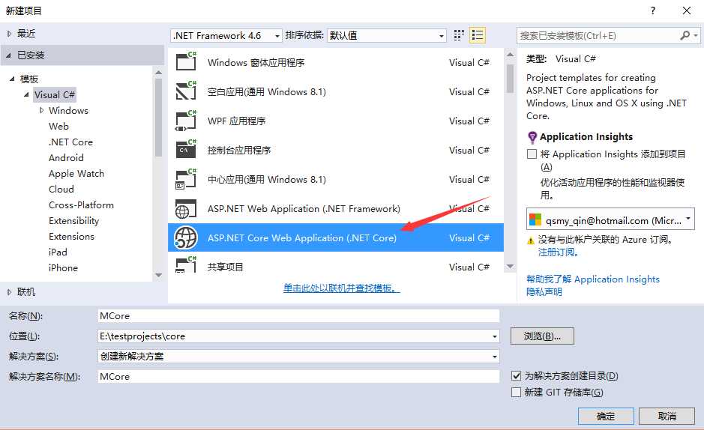The width and height of the screenshot is (704, 430).
Task: Select iPhone category
Action: [63, 267]
